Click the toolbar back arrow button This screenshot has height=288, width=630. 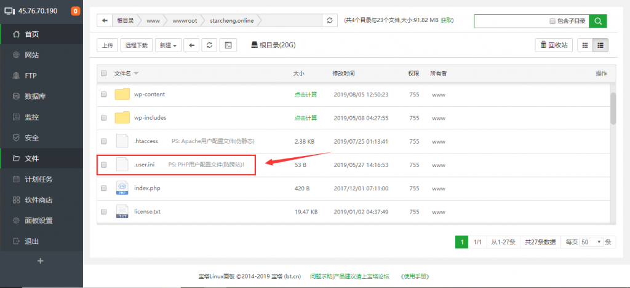[192, 45]
